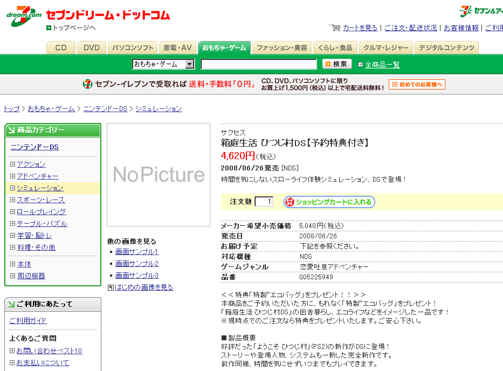Viewport: 503px width, 371px height.
Task: Switch to the CD tab
Action: (x=60, y=48)
